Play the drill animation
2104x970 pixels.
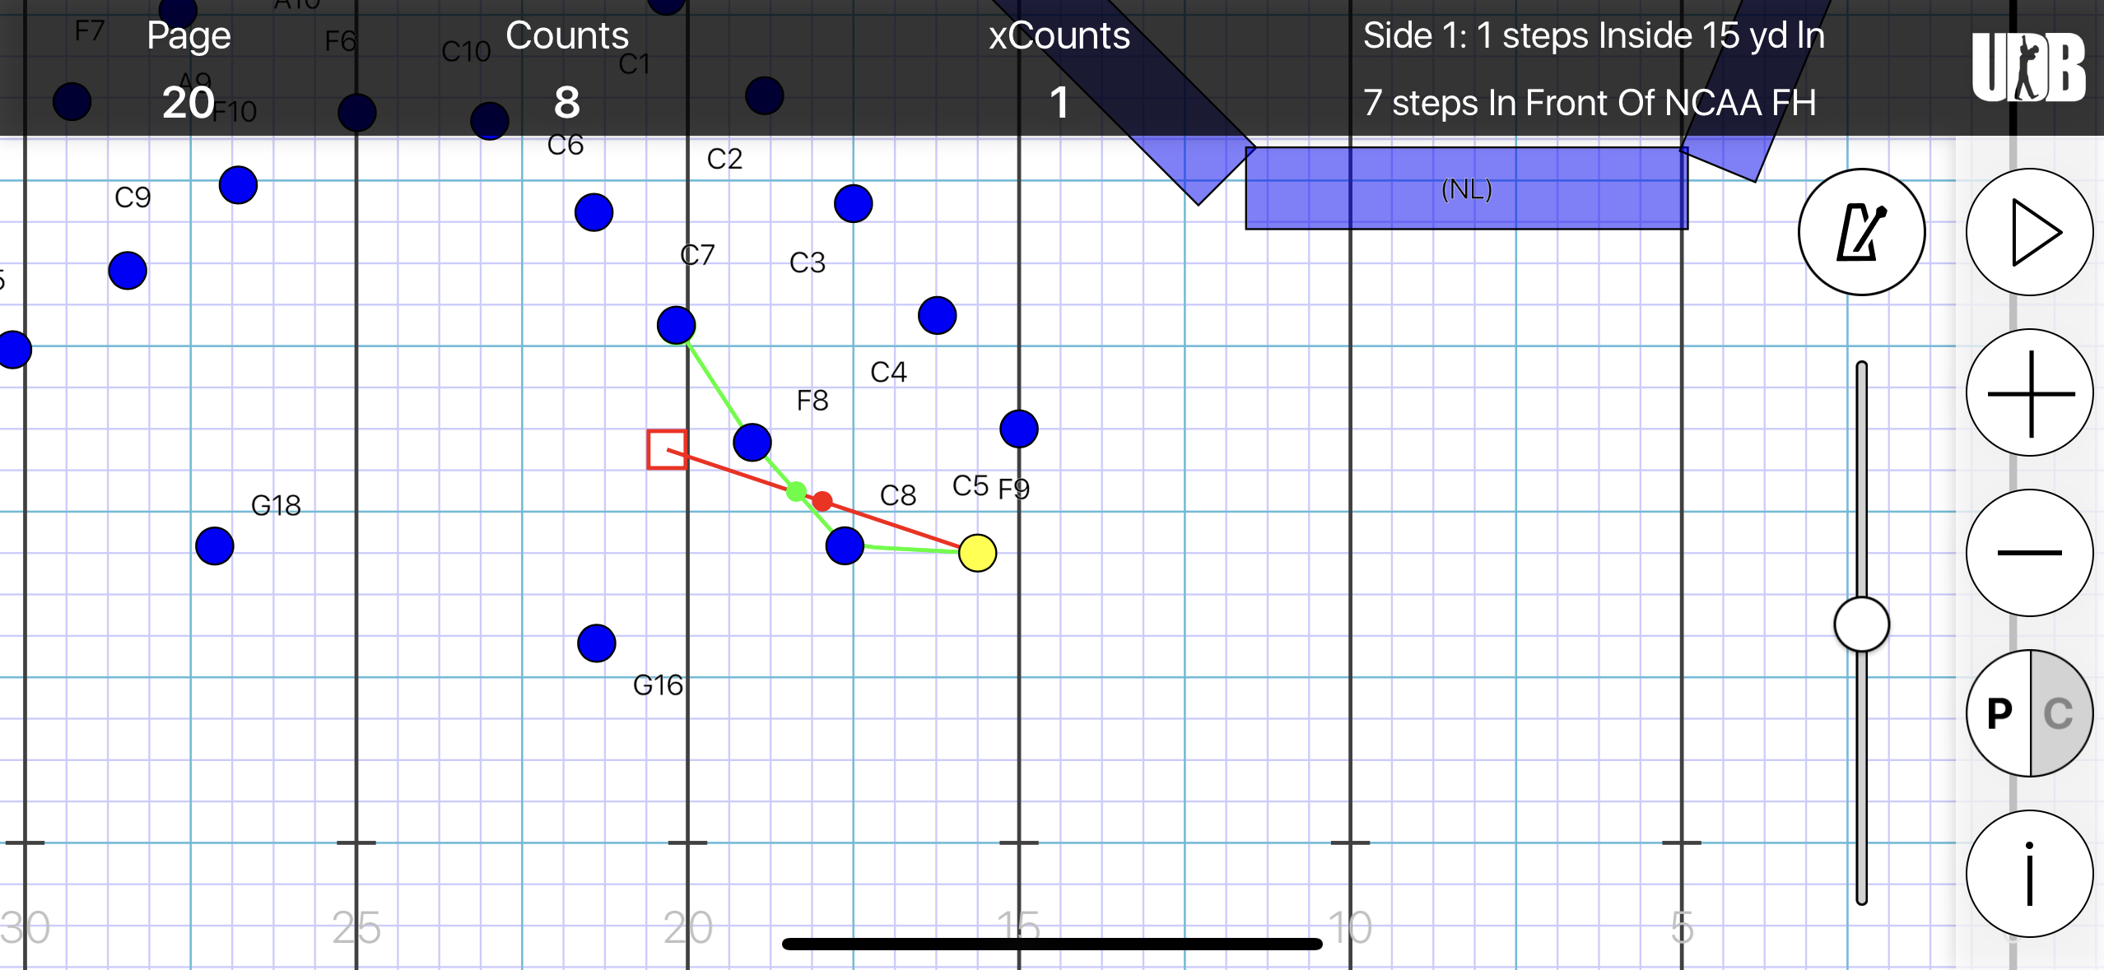2029,232
